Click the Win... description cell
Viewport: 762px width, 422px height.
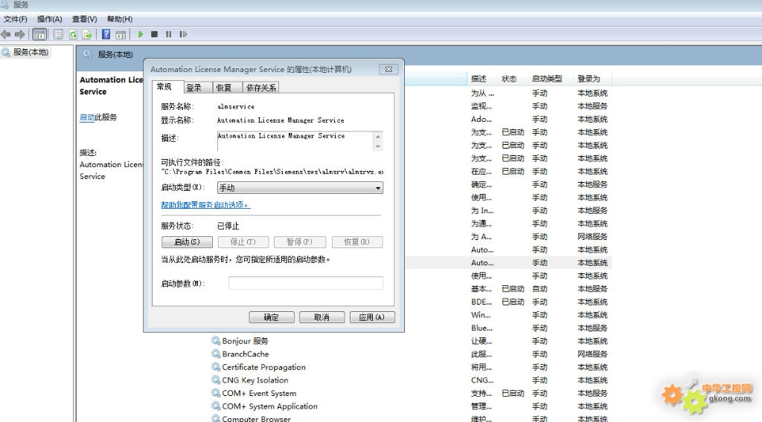(481, 315)
